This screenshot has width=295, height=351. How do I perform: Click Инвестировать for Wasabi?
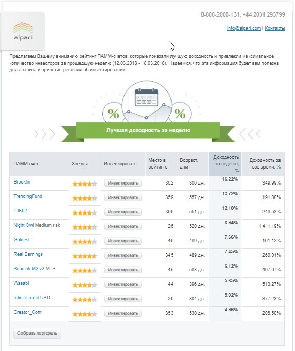(123, 284)
